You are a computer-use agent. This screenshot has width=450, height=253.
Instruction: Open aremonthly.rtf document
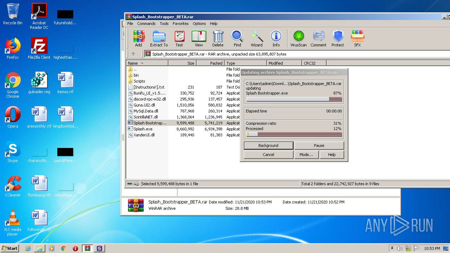39,117
